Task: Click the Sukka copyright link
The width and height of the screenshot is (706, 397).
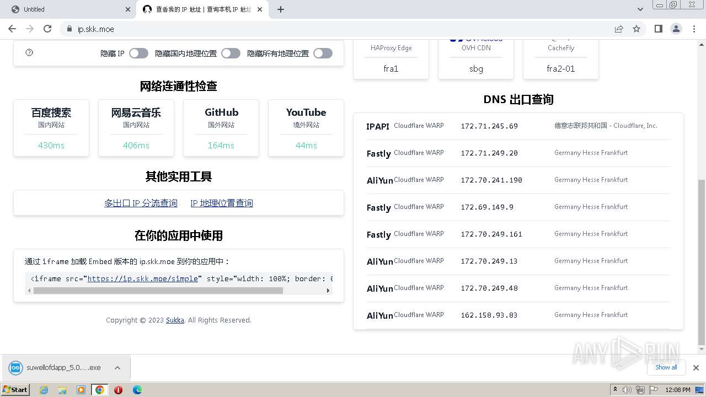Action: coord(175,320)
